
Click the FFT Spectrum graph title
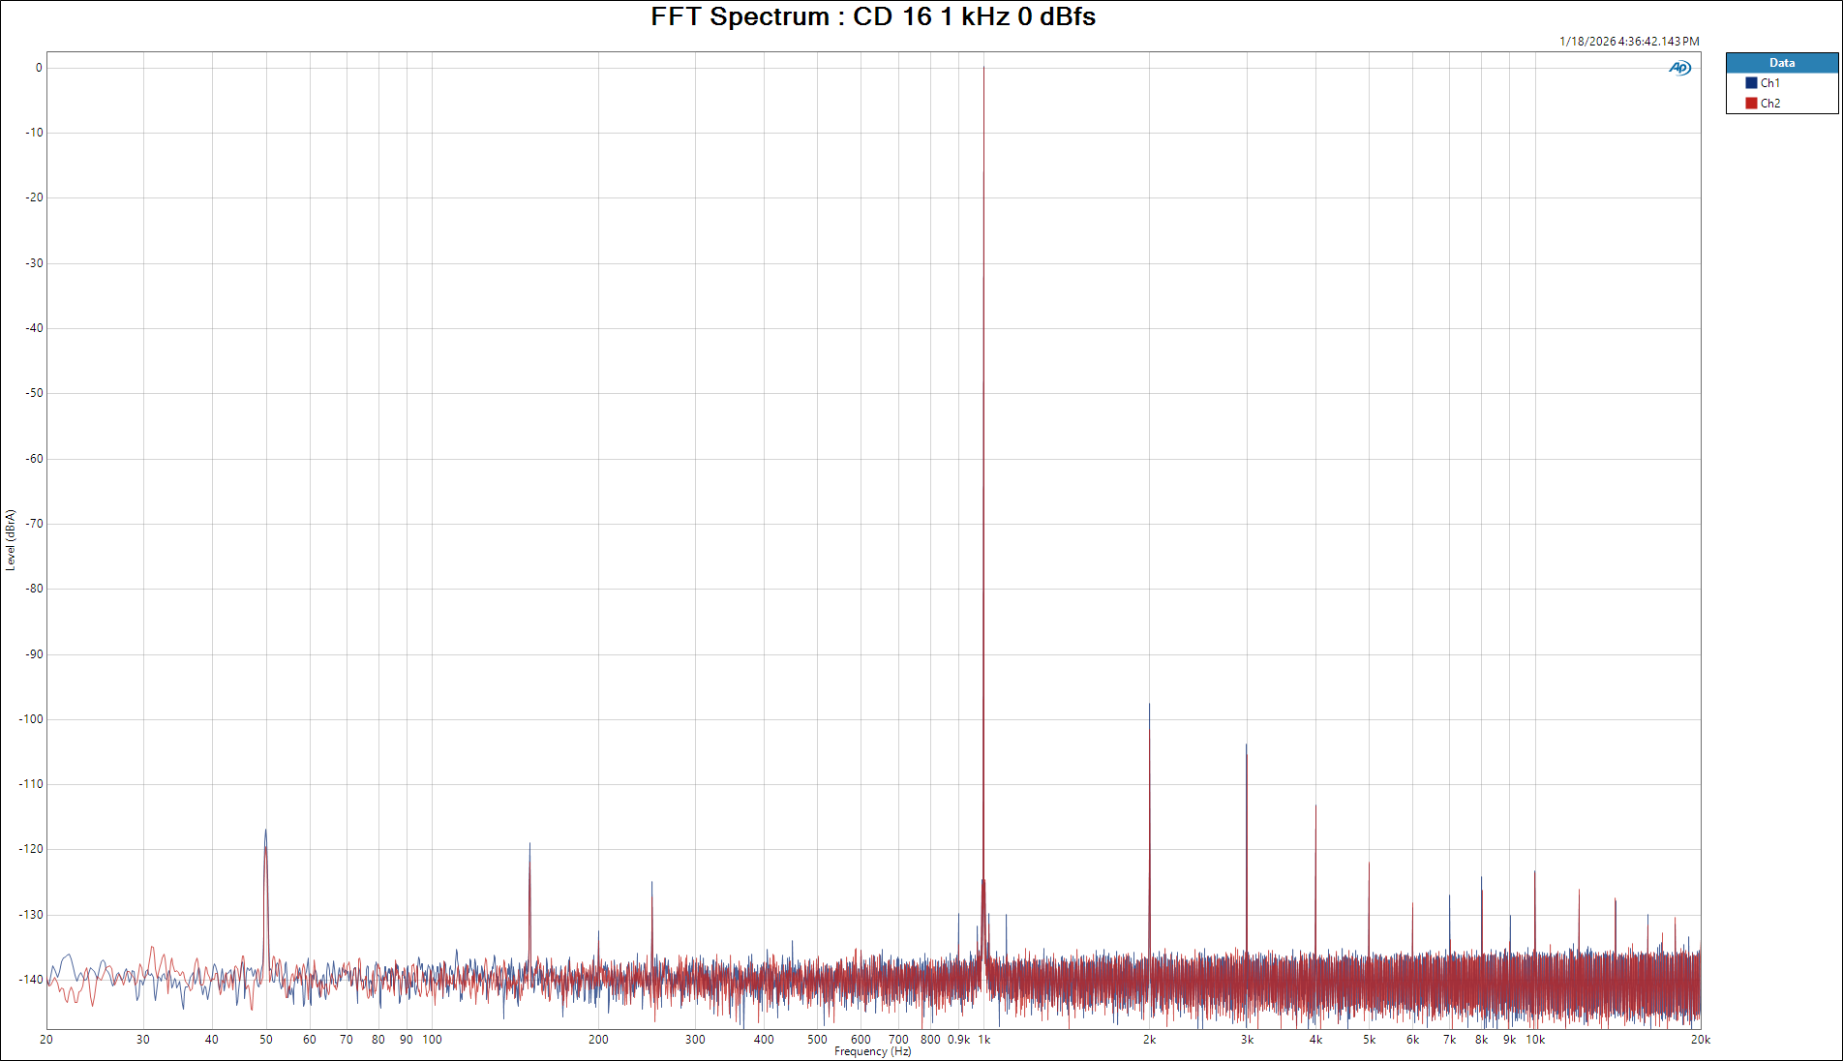tap(872, 16)
